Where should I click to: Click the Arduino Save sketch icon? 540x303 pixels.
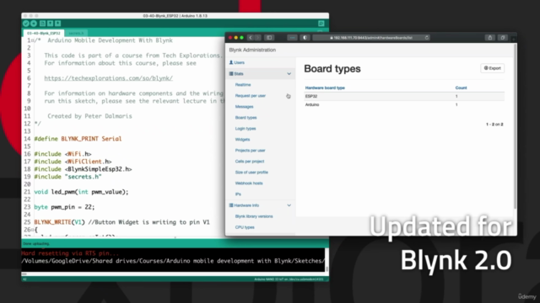coord(58,24)
